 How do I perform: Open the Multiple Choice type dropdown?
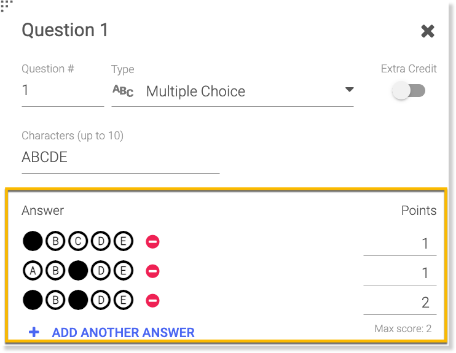349,90
